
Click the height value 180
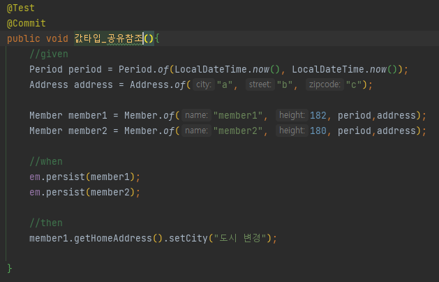click(318, 131)
